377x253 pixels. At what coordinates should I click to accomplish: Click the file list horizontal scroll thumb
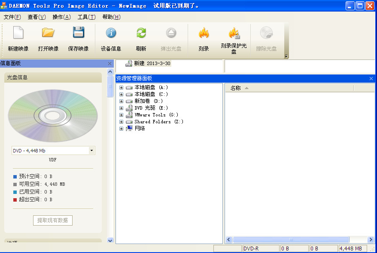point(291,239)
